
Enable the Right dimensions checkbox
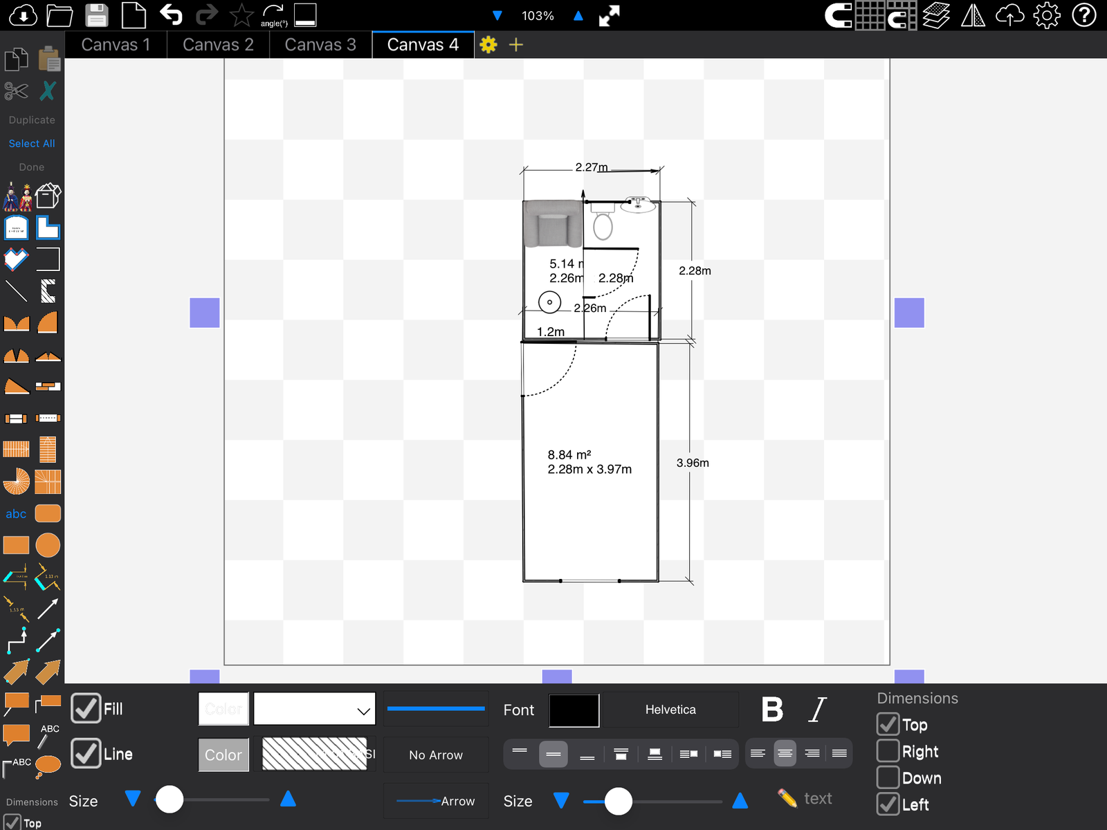pos(888,751)
